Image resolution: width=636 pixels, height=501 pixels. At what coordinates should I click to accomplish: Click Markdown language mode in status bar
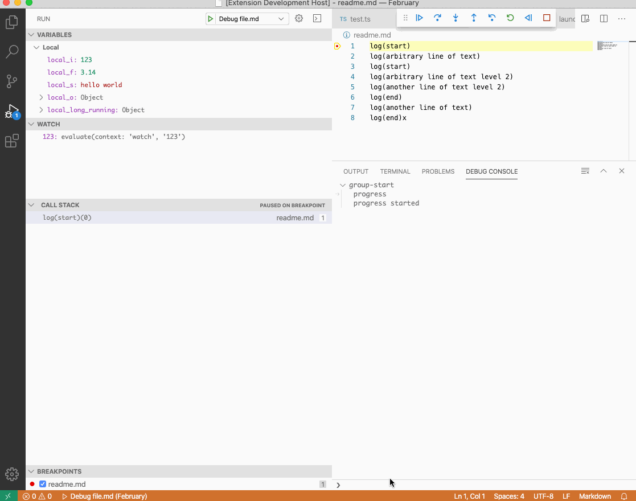pos(594,496)
